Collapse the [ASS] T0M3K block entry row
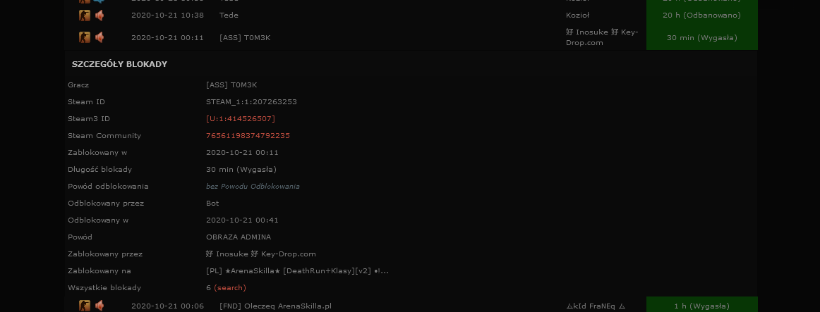 coord(411,37)
